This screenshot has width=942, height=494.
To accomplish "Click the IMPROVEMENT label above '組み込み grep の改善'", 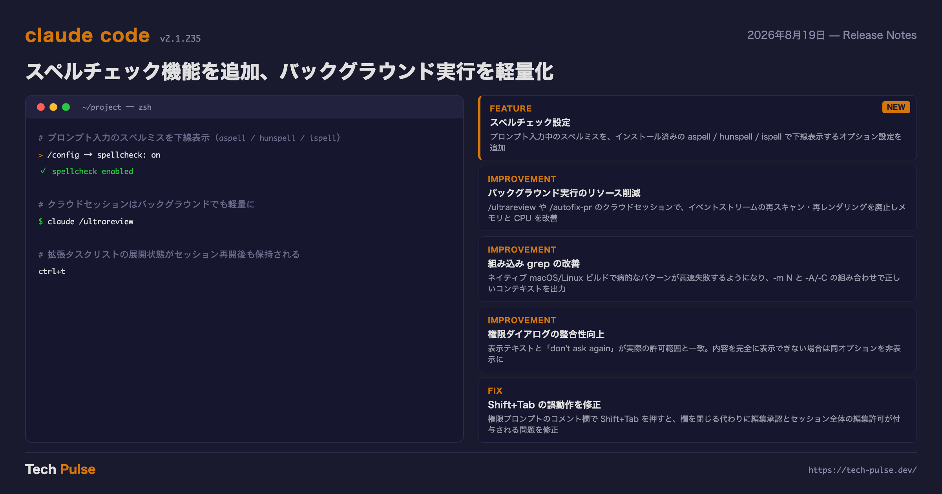I will [x=522, y=250].
